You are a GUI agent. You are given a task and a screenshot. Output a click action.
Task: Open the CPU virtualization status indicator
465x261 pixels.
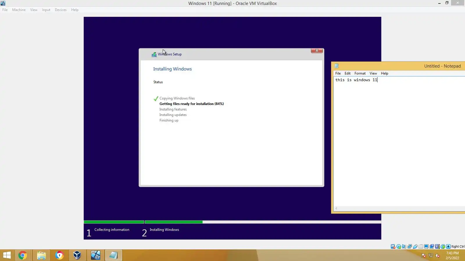(x=437, y=246)
